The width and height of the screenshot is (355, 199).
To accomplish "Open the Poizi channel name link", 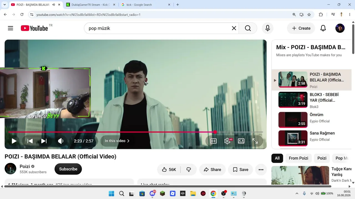I will coord(25,166).
